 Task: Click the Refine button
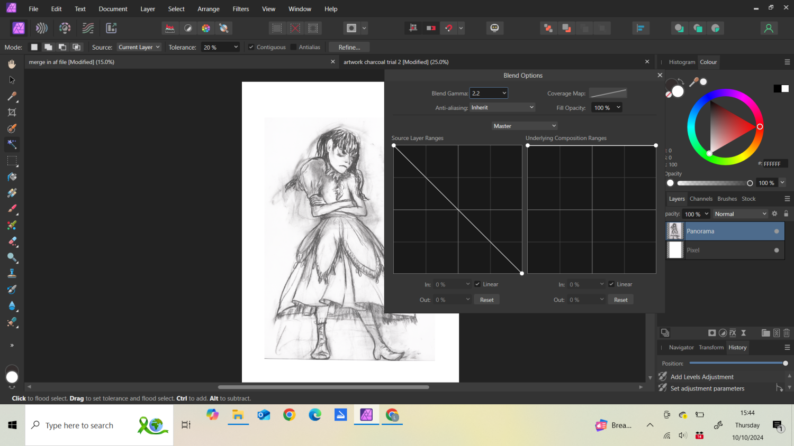coord(348,47)
